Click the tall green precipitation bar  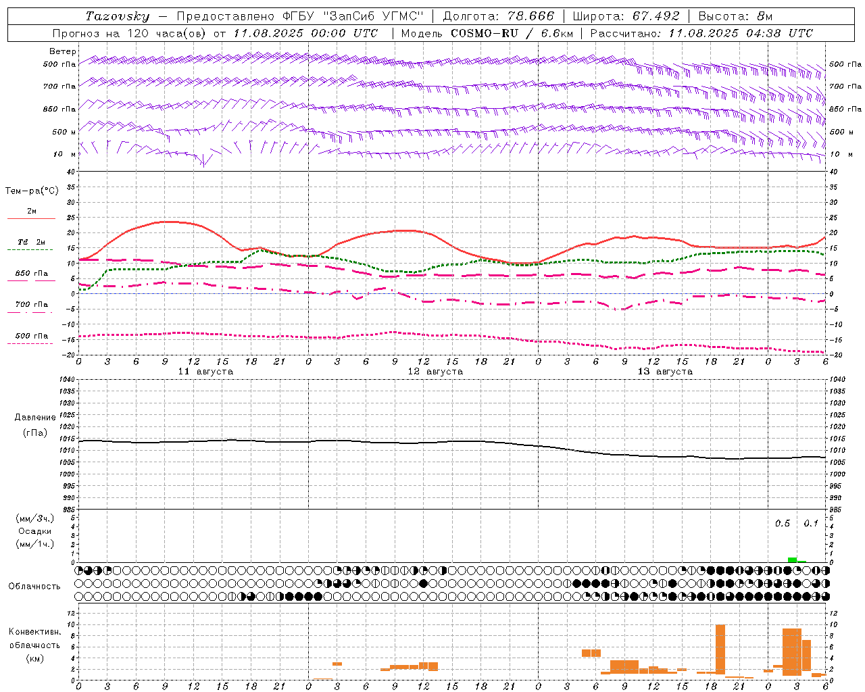click(x=792, y=560)
